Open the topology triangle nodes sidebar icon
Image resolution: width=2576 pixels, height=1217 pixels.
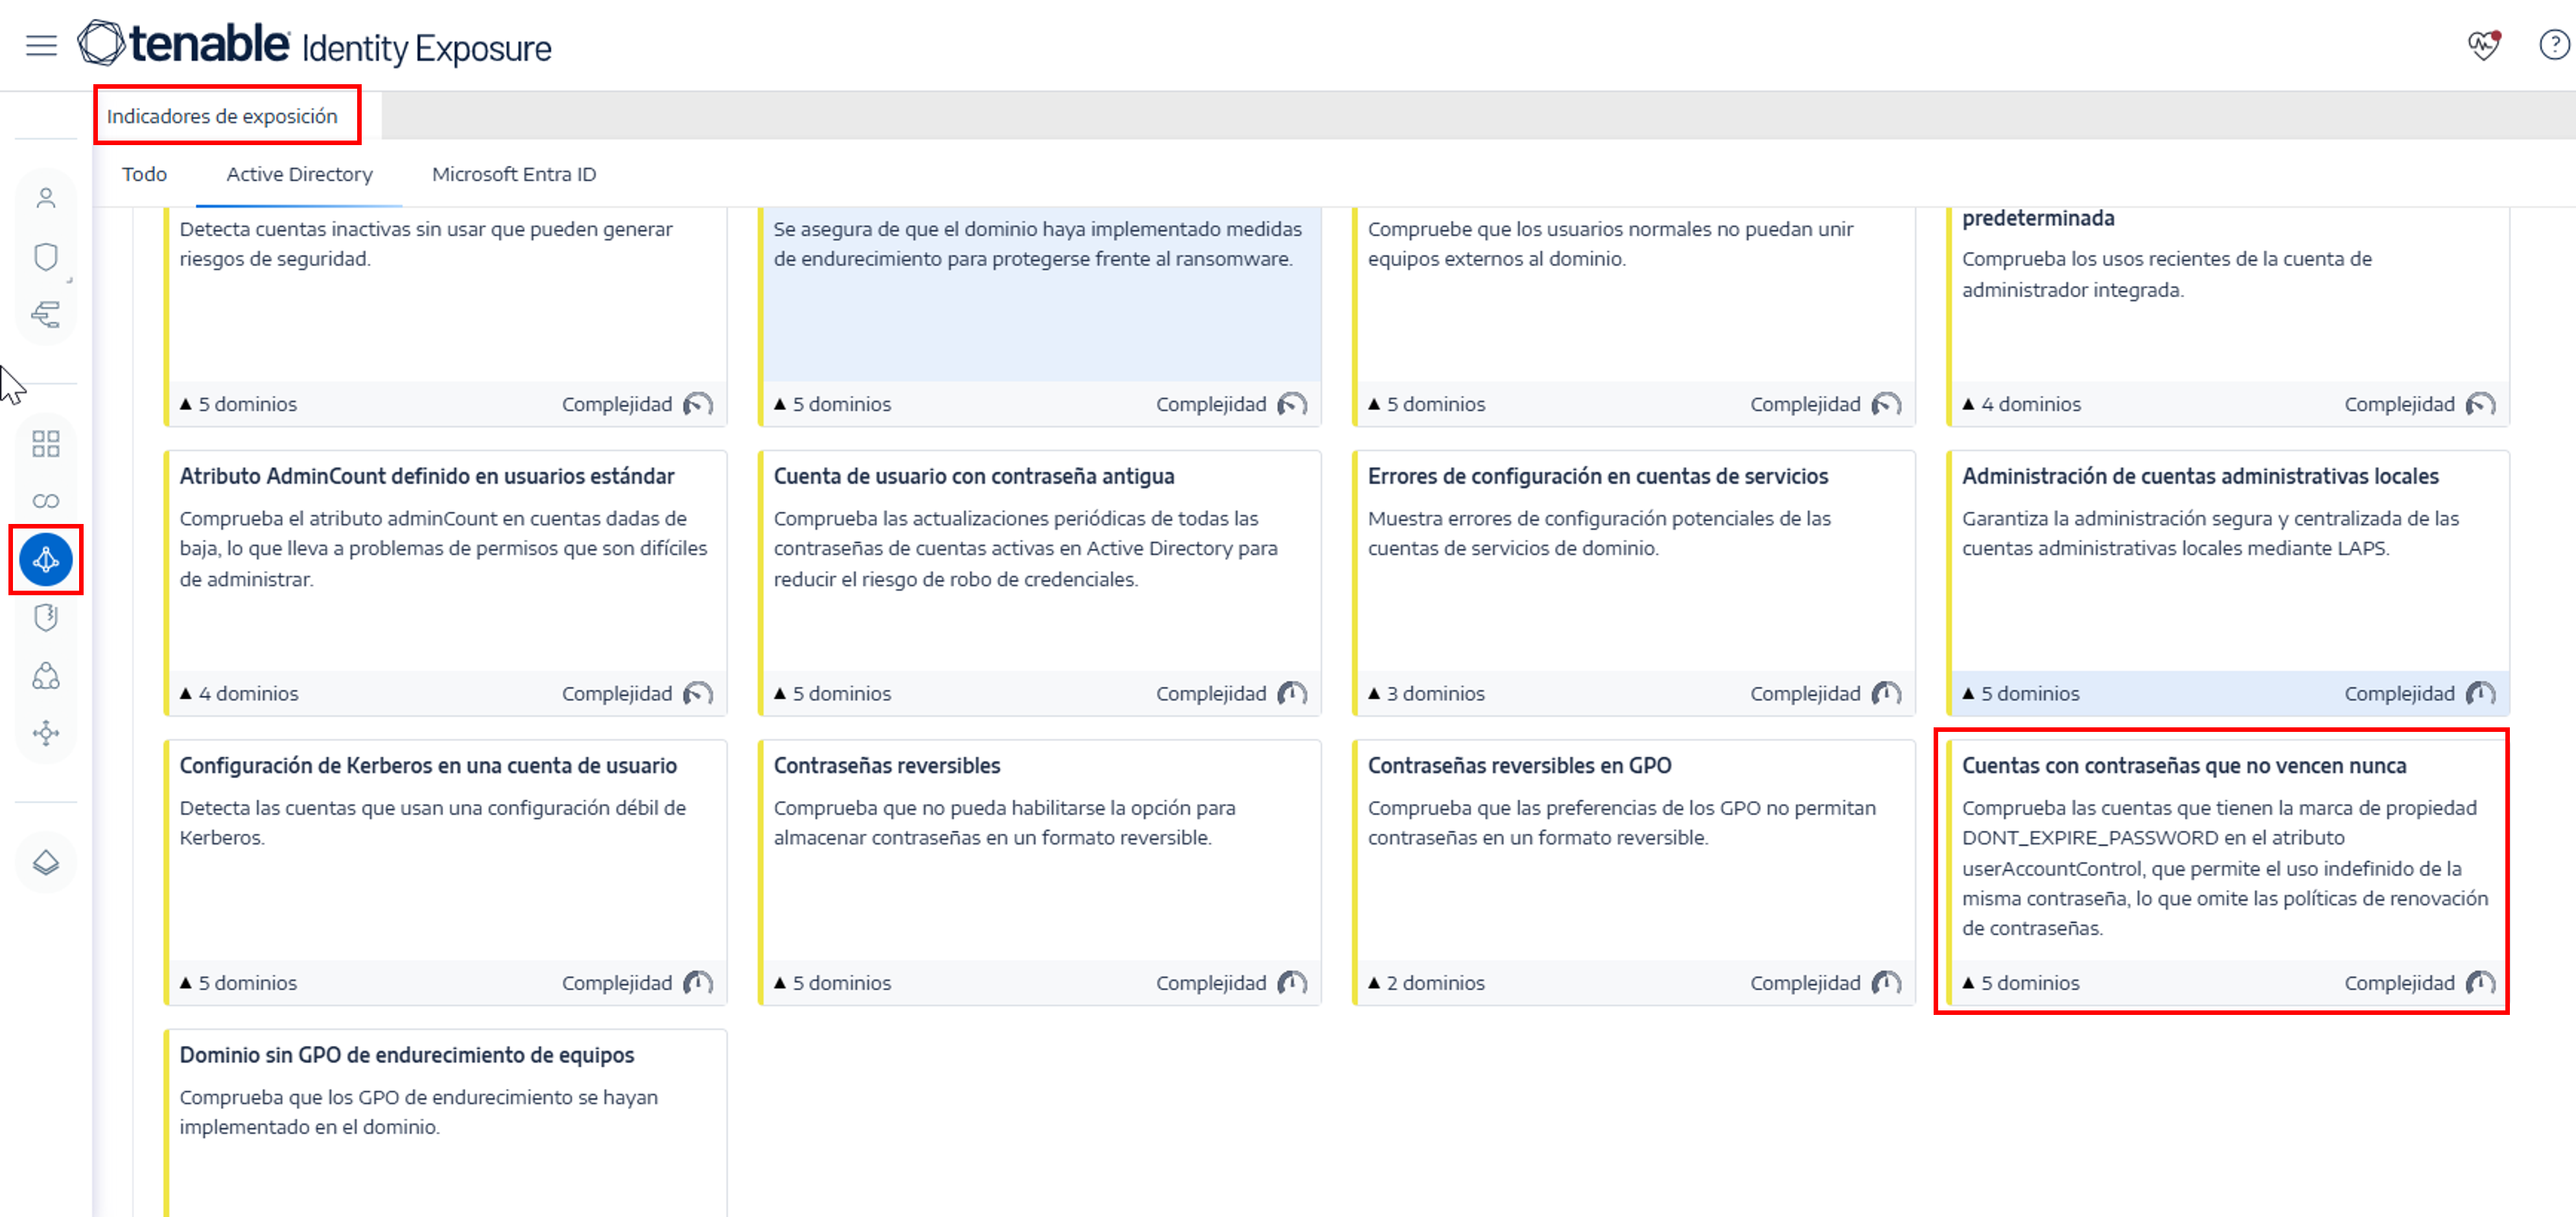(x=46, y=676)
